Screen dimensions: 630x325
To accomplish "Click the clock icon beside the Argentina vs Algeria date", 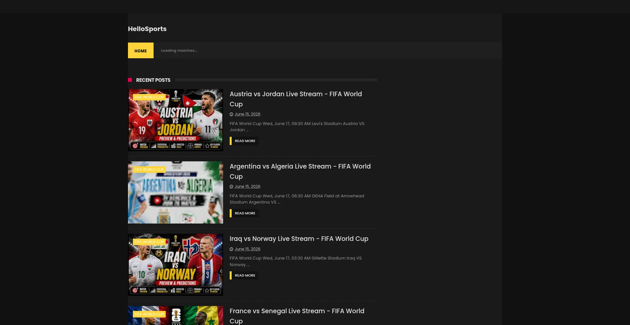I will [231, 187].
